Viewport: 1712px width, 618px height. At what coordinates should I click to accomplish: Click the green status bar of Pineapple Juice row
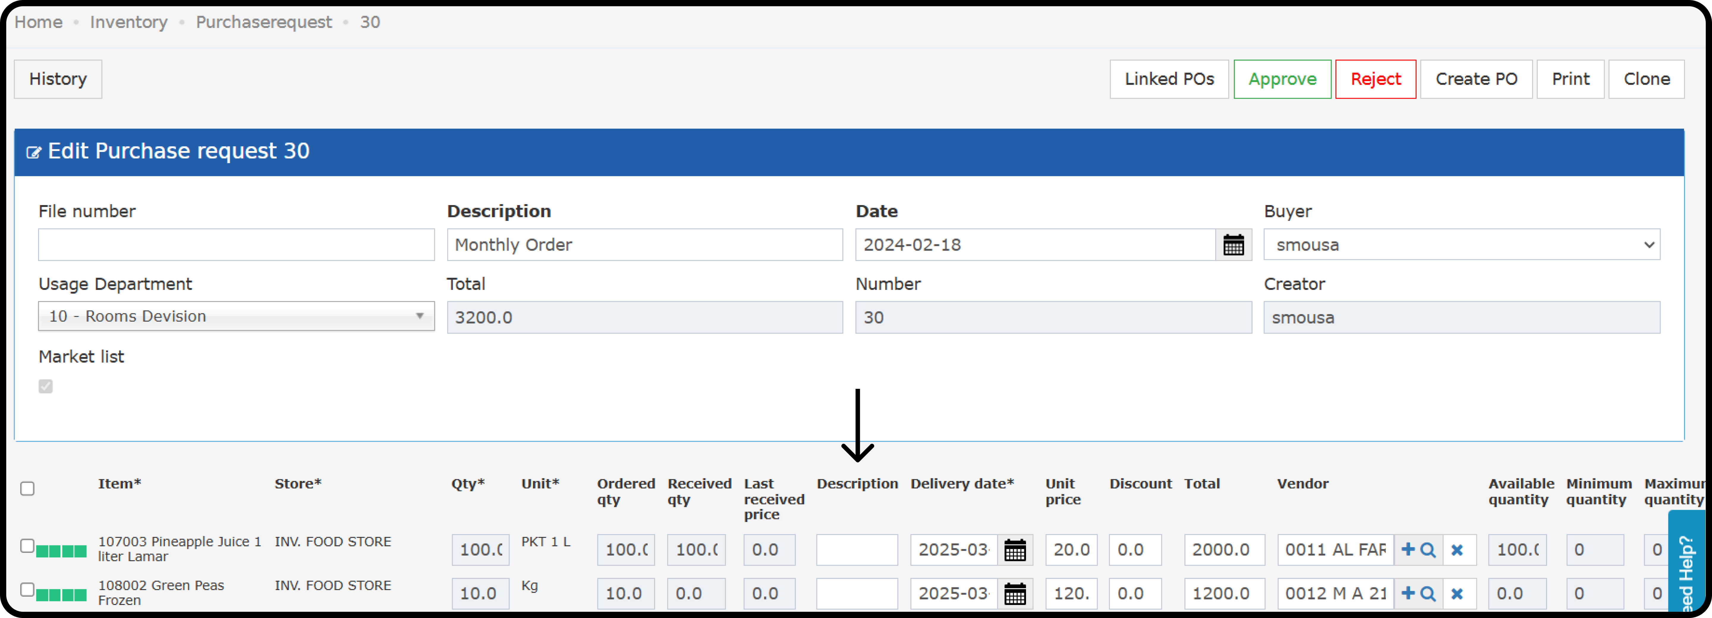(x=61, y=551)
